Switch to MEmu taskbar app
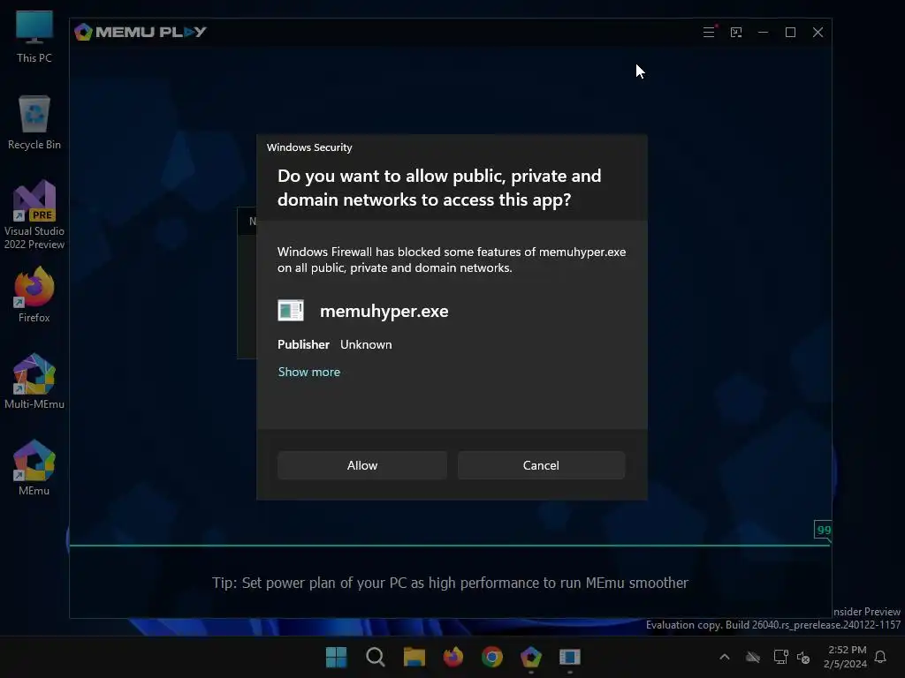The image size is (905, 678). pos(531,657)
